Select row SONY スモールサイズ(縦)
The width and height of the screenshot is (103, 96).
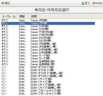[48, 91]
